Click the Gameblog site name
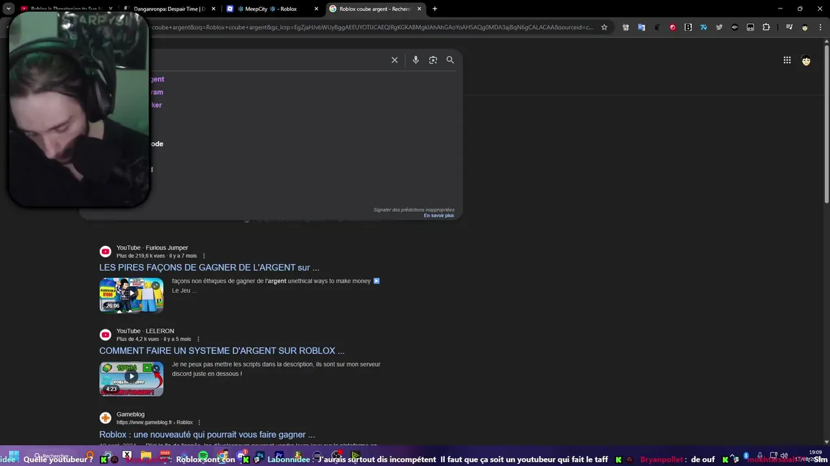Viewport: 830px width, 466px height. (130, 414)
